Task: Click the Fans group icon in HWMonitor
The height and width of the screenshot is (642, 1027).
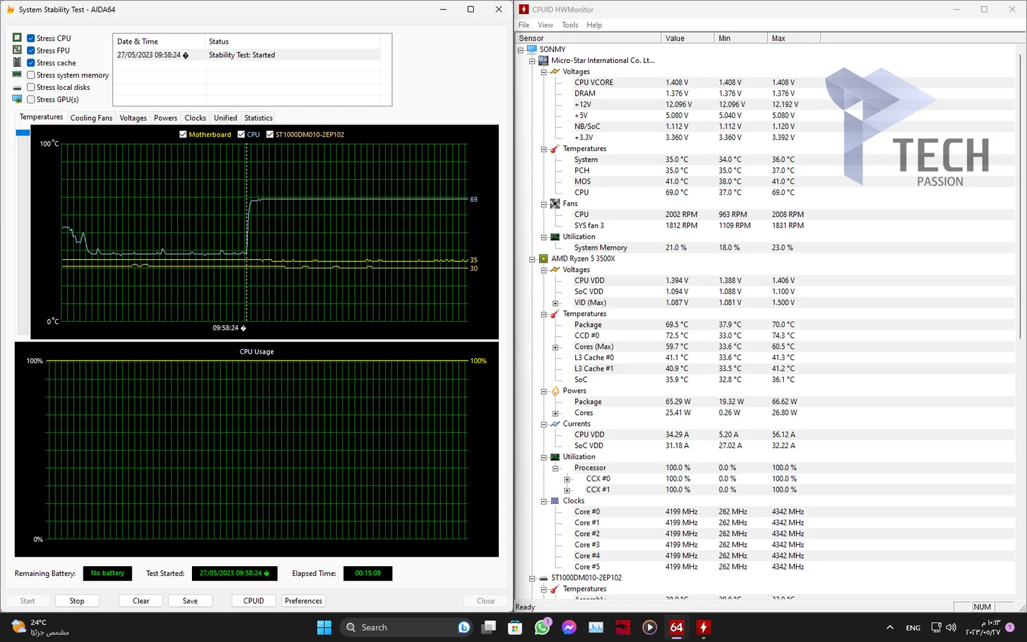Action: pyautogui.click(x=555, y=204)
